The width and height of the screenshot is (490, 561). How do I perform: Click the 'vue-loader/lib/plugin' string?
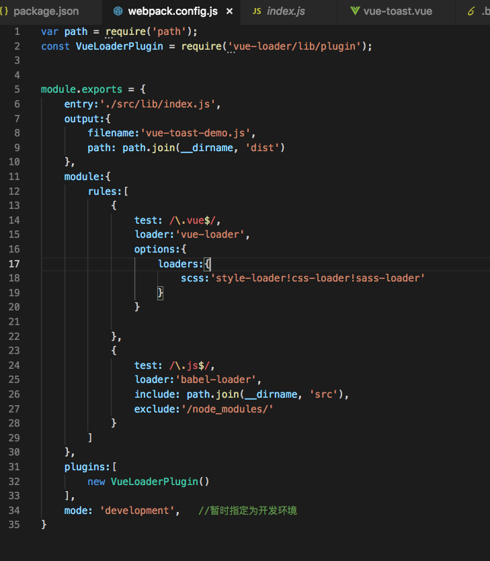pyautogui.click(x=294, y=46)
